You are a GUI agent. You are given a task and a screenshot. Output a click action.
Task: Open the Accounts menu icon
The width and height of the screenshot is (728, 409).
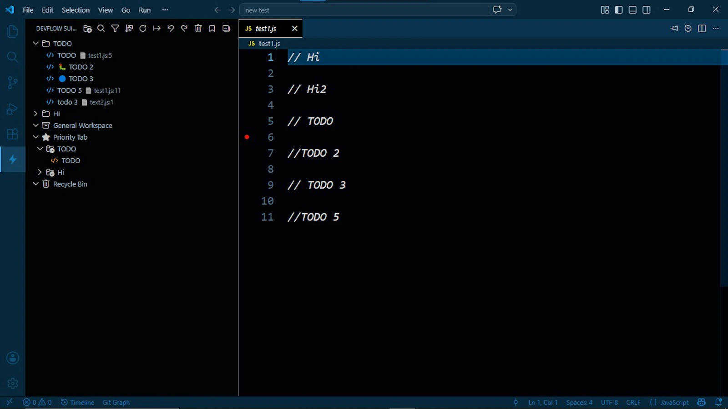(x=12, y=358)
